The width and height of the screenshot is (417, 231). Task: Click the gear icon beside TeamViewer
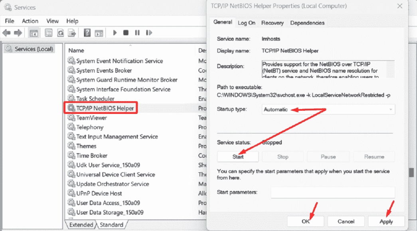(x=71, y=117)
